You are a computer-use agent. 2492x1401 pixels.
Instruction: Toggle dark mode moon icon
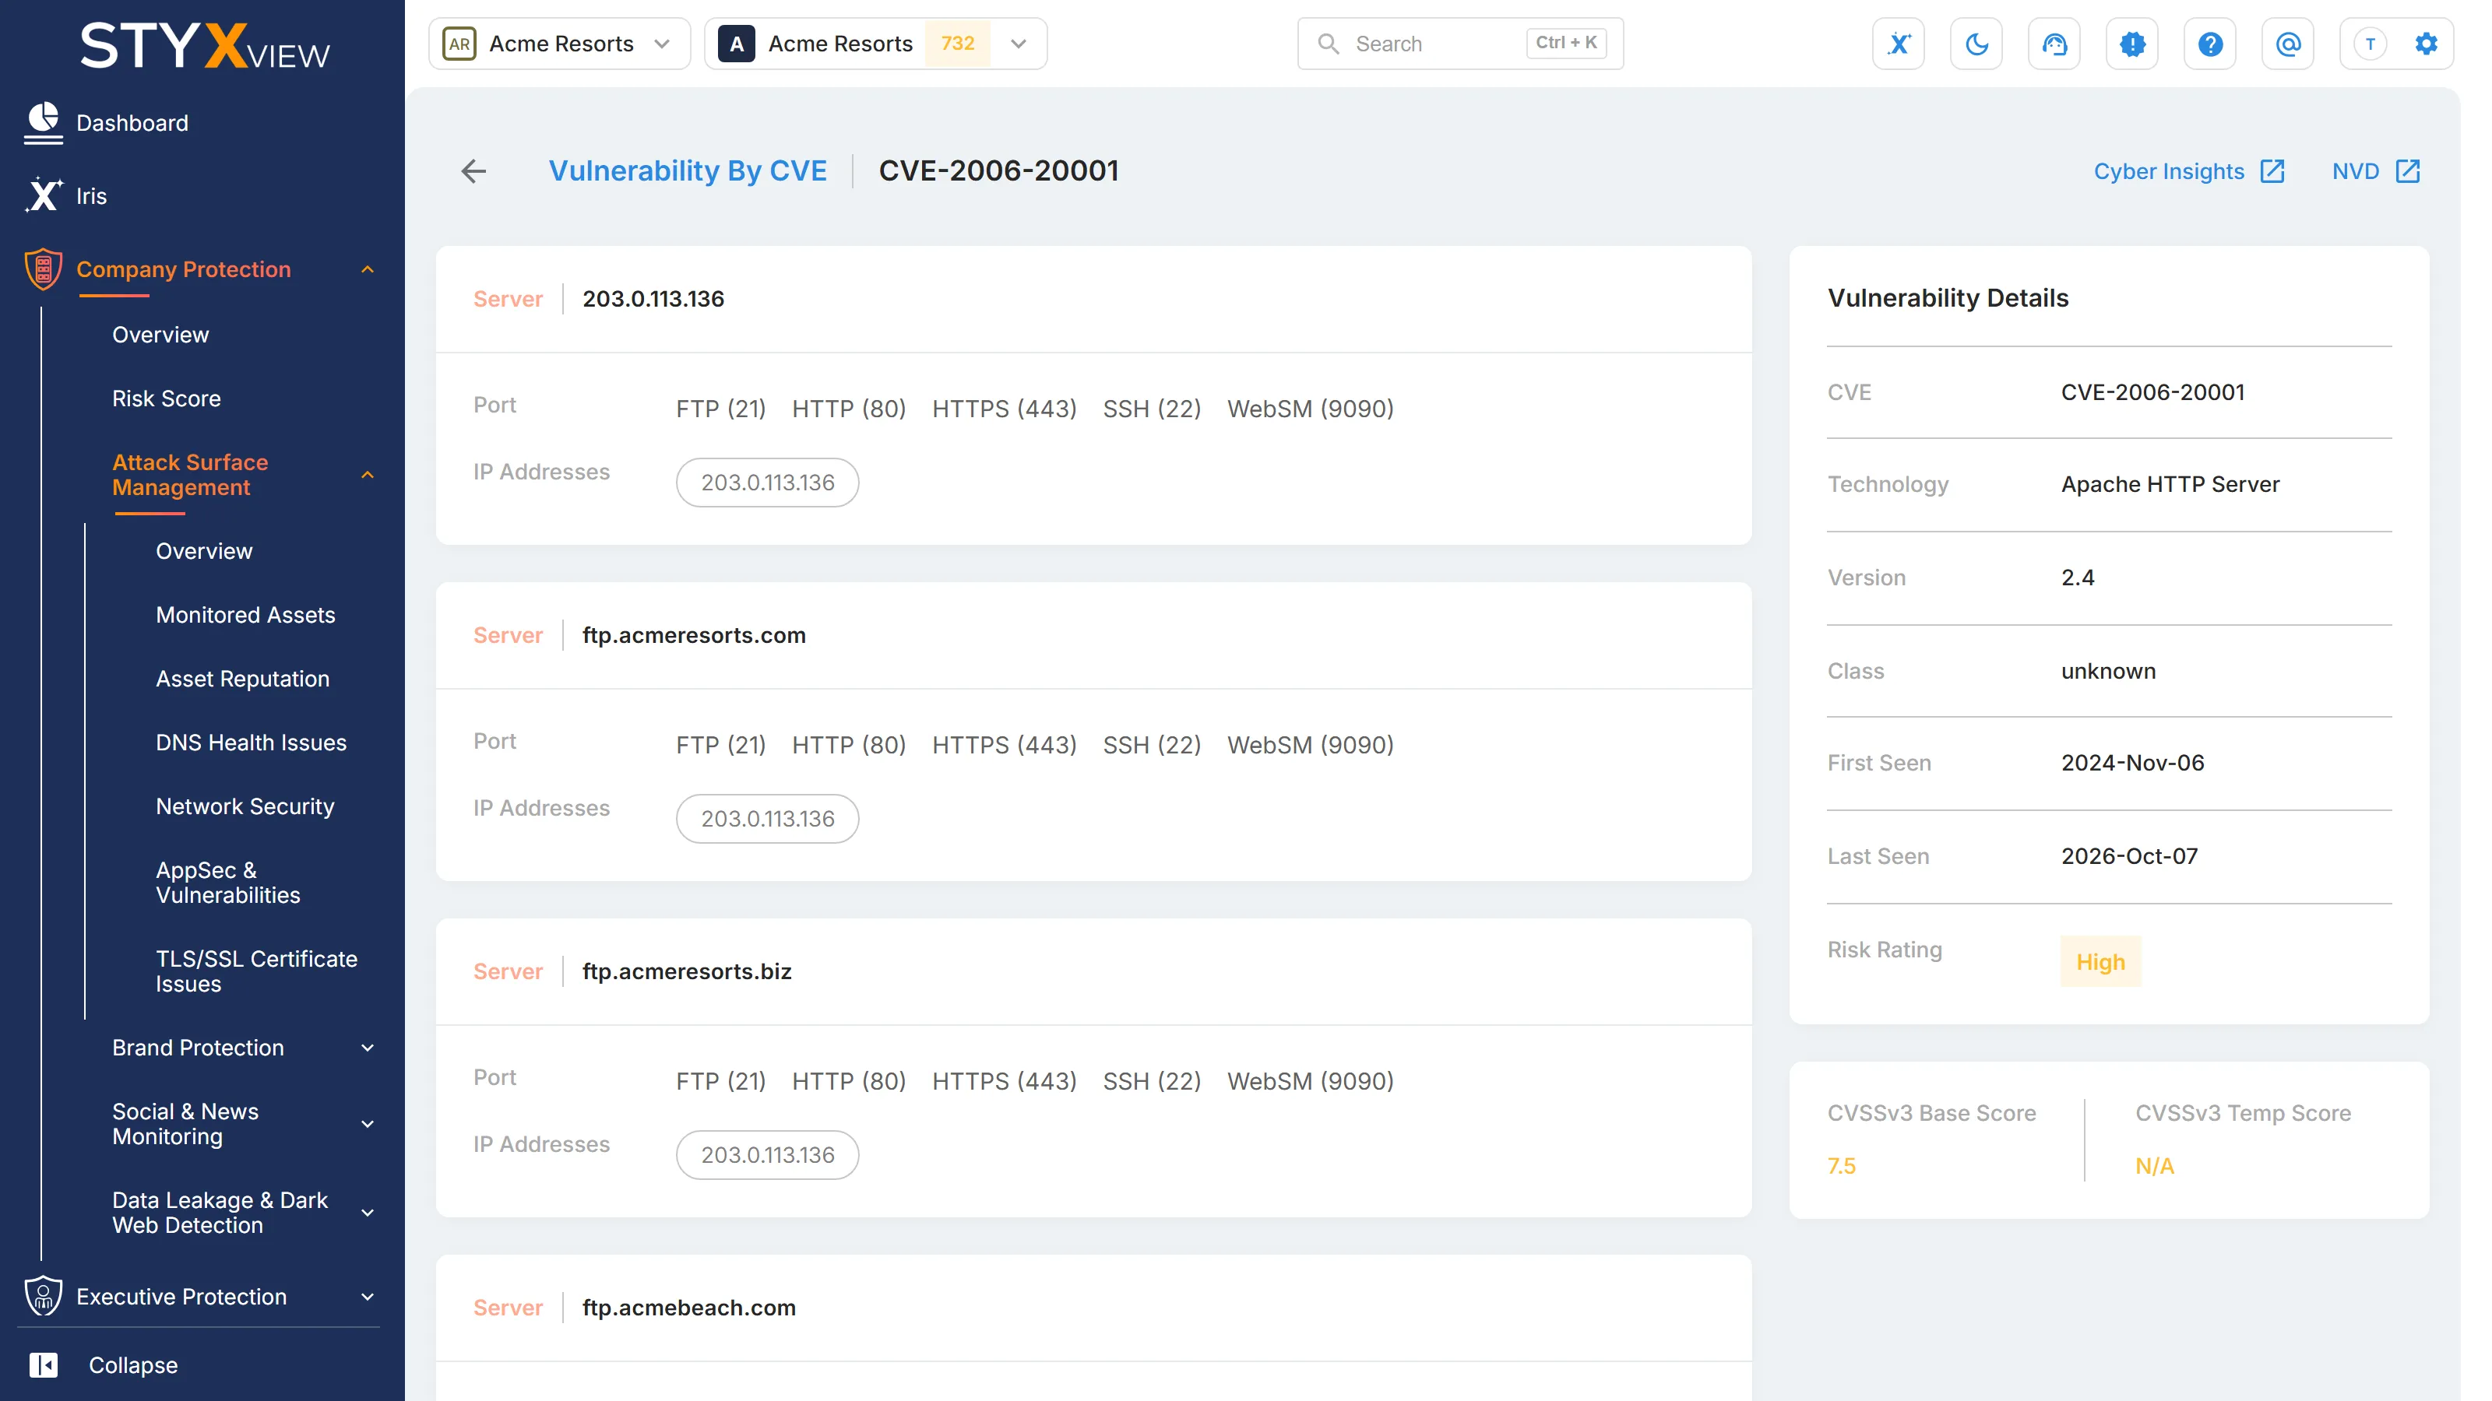coord(1976,44)
